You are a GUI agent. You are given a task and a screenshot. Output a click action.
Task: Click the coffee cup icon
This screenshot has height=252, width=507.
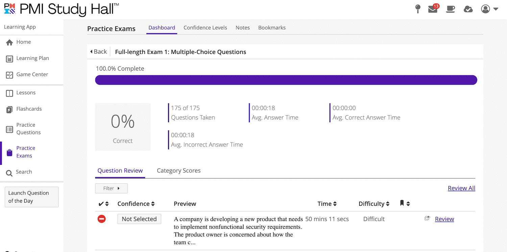[450, 9]
